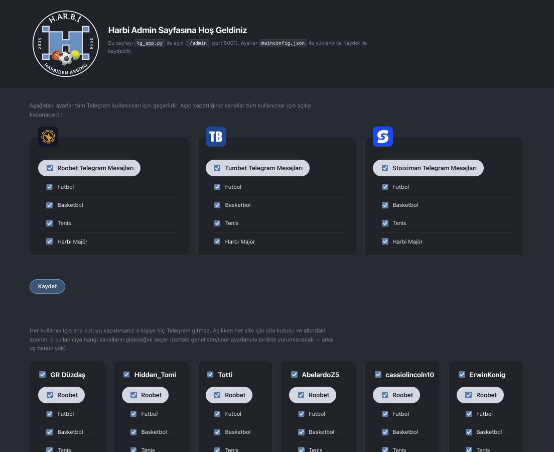This screenshot has height=452, width=554.
Task: Uncheck Harbi Majör under Tumbet Telegram Mesajları
Action: tap(217, 242)
